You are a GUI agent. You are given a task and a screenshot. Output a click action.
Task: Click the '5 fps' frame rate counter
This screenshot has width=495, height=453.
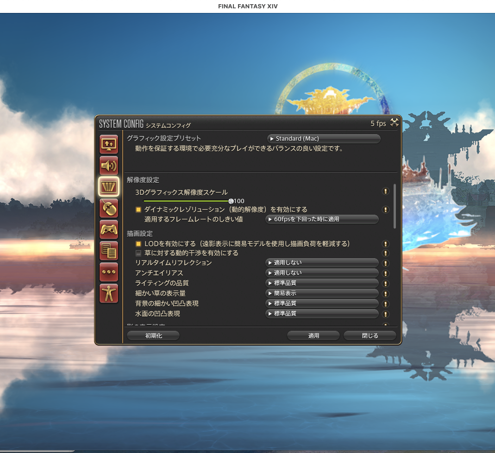(378, 124)
